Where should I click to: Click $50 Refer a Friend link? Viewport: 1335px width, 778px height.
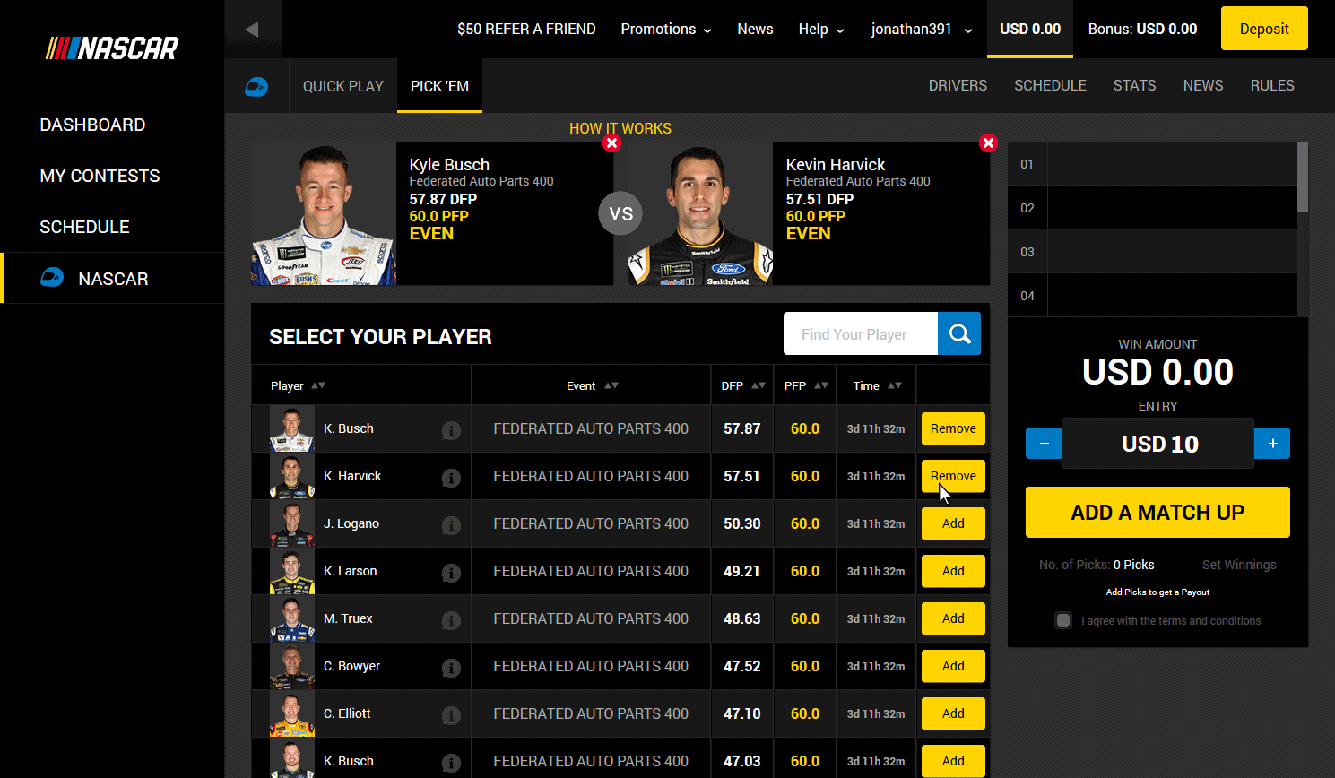point(526,30)
